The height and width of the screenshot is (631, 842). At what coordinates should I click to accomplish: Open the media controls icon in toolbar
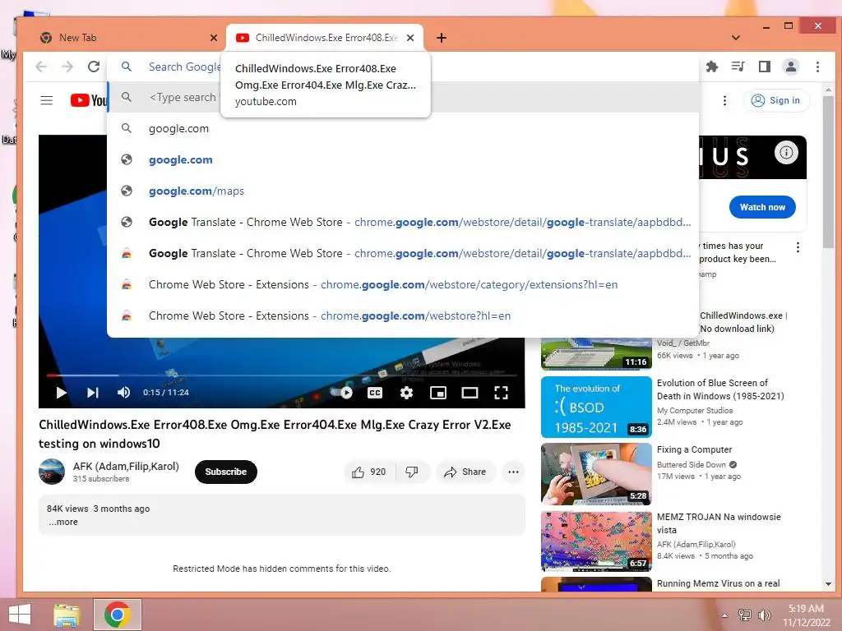pyautogui.click(x=738, y=67)
